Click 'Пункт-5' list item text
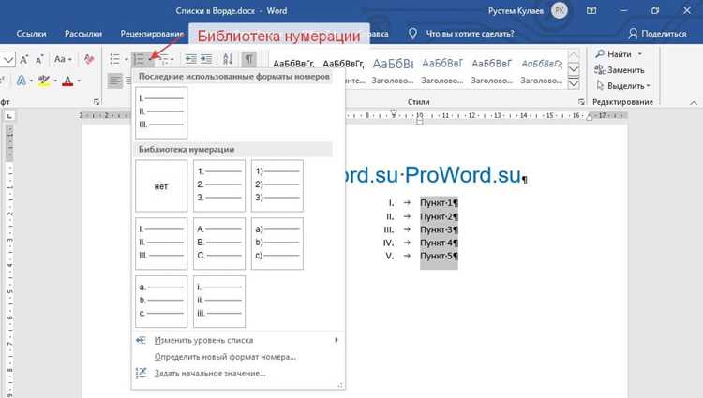 pyautogui.click(x=437, y=256)
